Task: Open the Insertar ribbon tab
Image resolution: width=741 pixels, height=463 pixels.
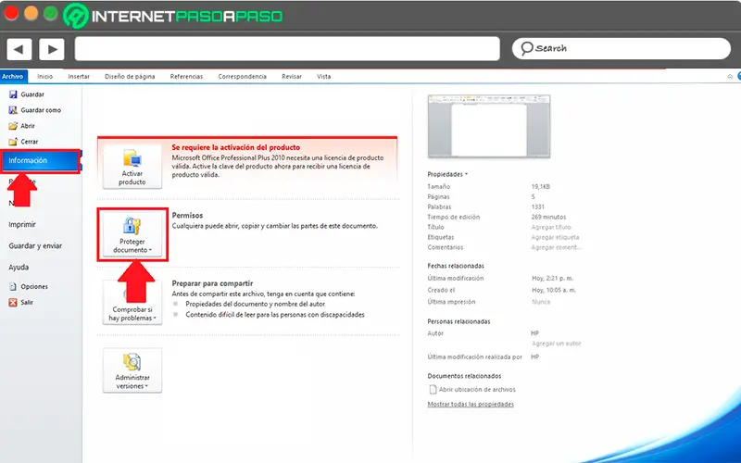Action: pos(79,76)
